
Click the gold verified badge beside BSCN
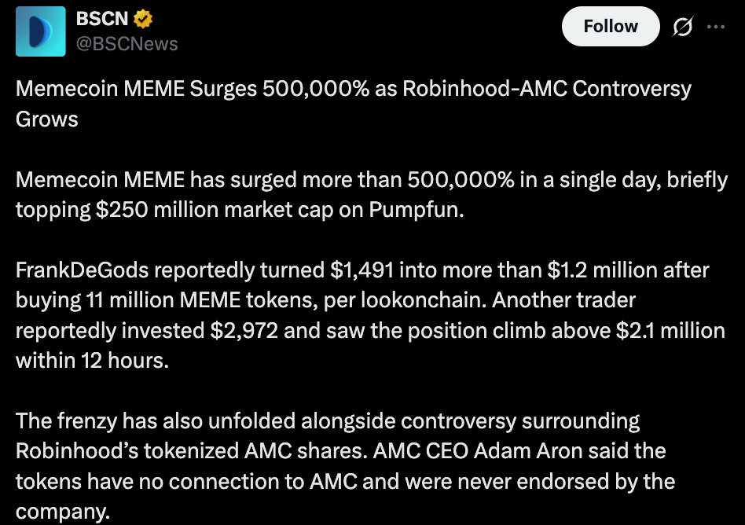pyautogui.click(x=142, y=19)
